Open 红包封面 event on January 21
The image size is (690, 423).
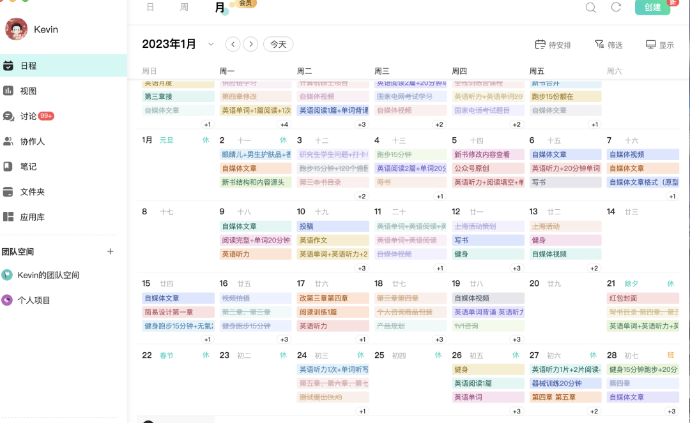click(x=643, y=298)
